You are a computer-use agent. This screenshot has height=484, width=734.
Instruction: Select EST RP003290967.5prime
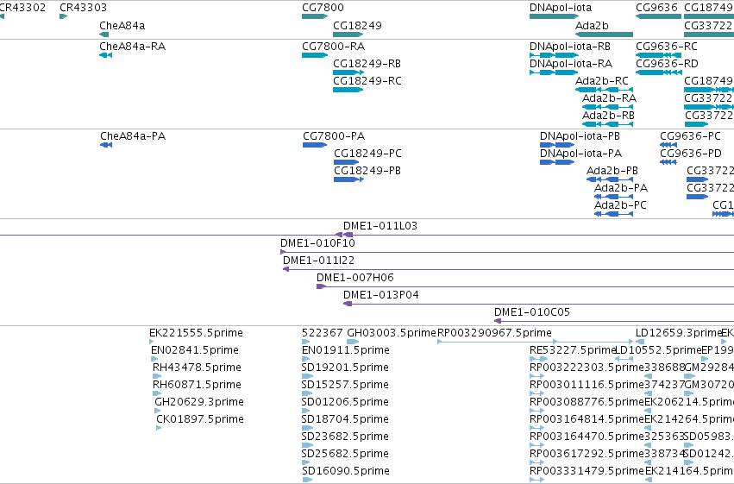click(x=495, y=333)
